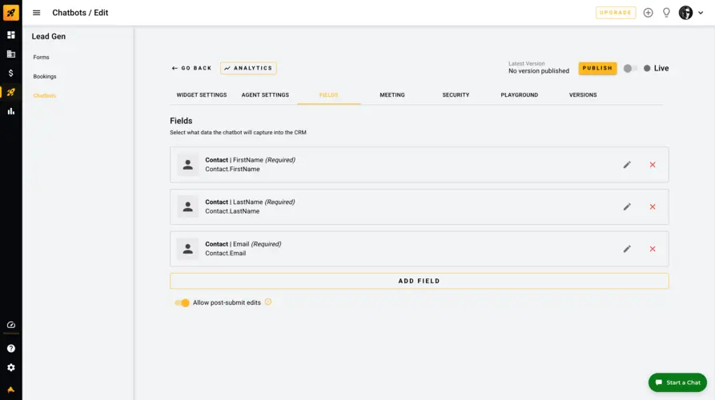Screen dimensions: 715x400
Task: Select the Fields tab
Action: 329,94
